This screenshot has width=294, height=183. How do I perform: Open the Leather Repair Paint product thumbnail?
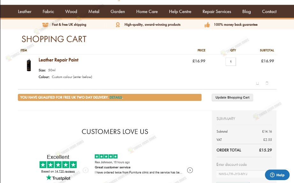coord(29,65)
